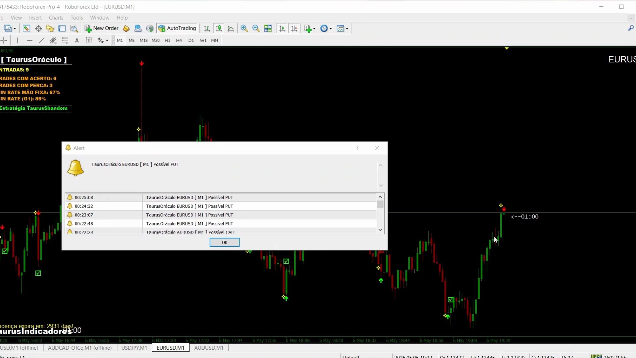Open the Tools menu
The width and height of the screenshot is (636, 358).
[x=77, y=18]
